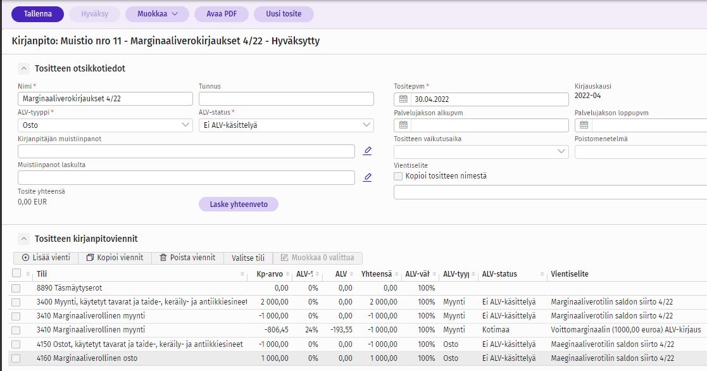Click the Poista viennit trash button
Viewport: 707px width, 371px height.
[x=187, y=258]
